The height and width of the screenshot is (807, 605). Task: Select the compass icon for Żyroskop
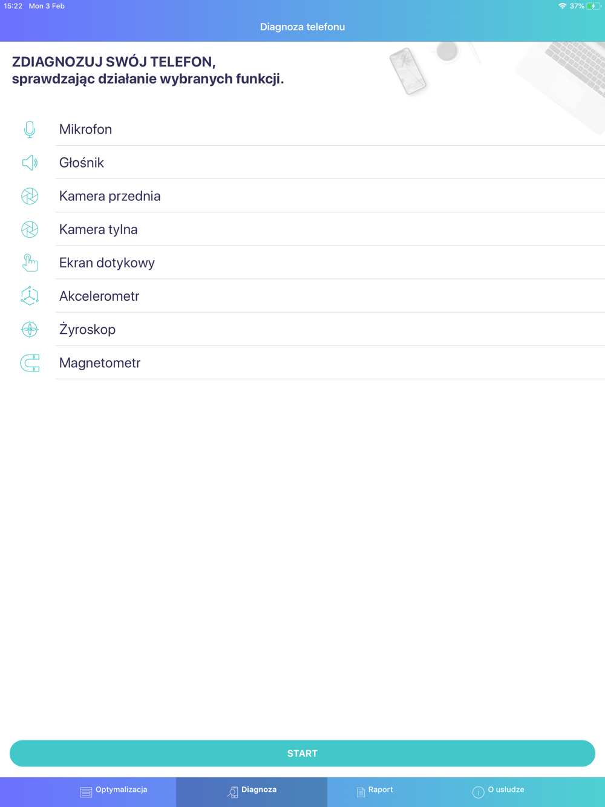click(30, 329)
